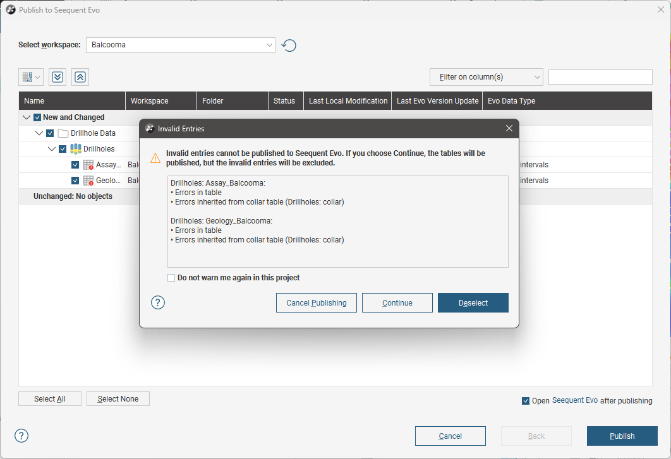Viewport: 671px width, 459px height.
Task: Close the Invalid Entries dialog
Action: click(x=509, y=128)
